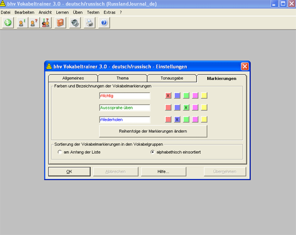
Task: Choose the pink swatch in Wichtig row
Action: [195, 96]
